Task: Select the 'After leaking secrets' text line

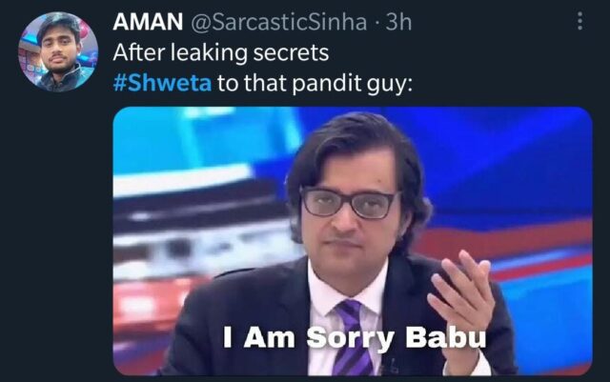Action: (x=221, y=52)
